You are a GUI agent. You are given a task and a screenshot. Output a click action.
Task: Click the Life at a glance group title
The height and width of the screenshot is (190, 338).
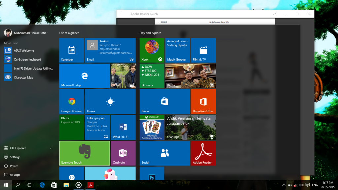tap(69, 33)
